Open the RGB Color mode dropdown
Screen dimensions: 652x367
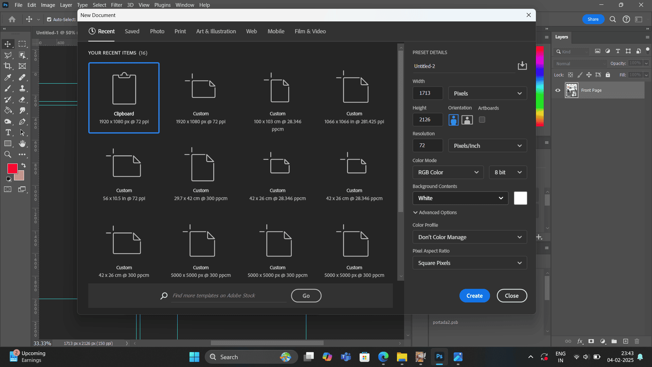(x=448, y=172)
